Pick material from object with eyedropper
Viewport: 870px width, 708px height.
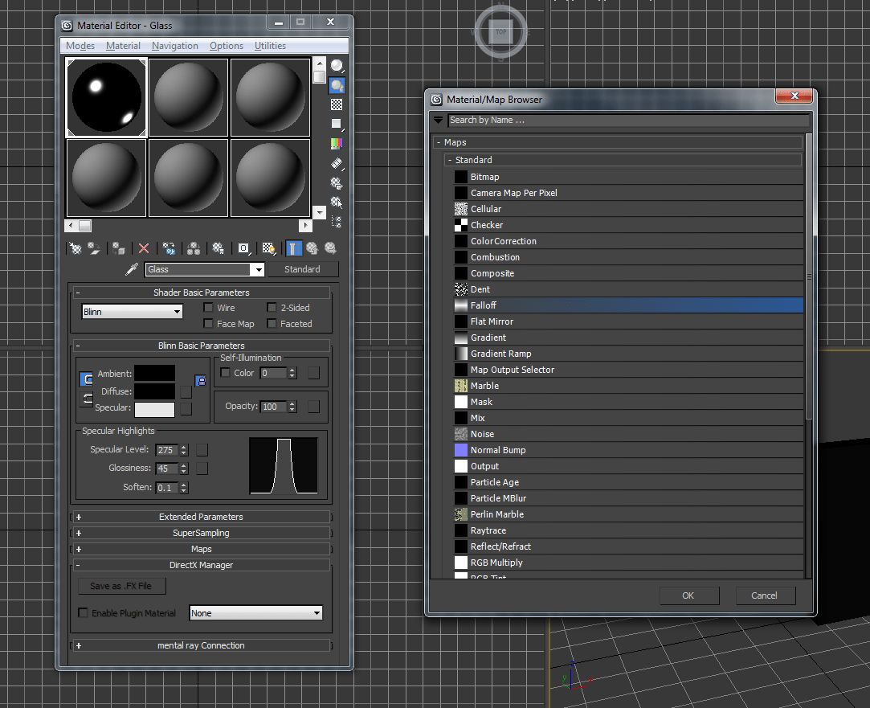pyautogui.click(x=133, y=269)
